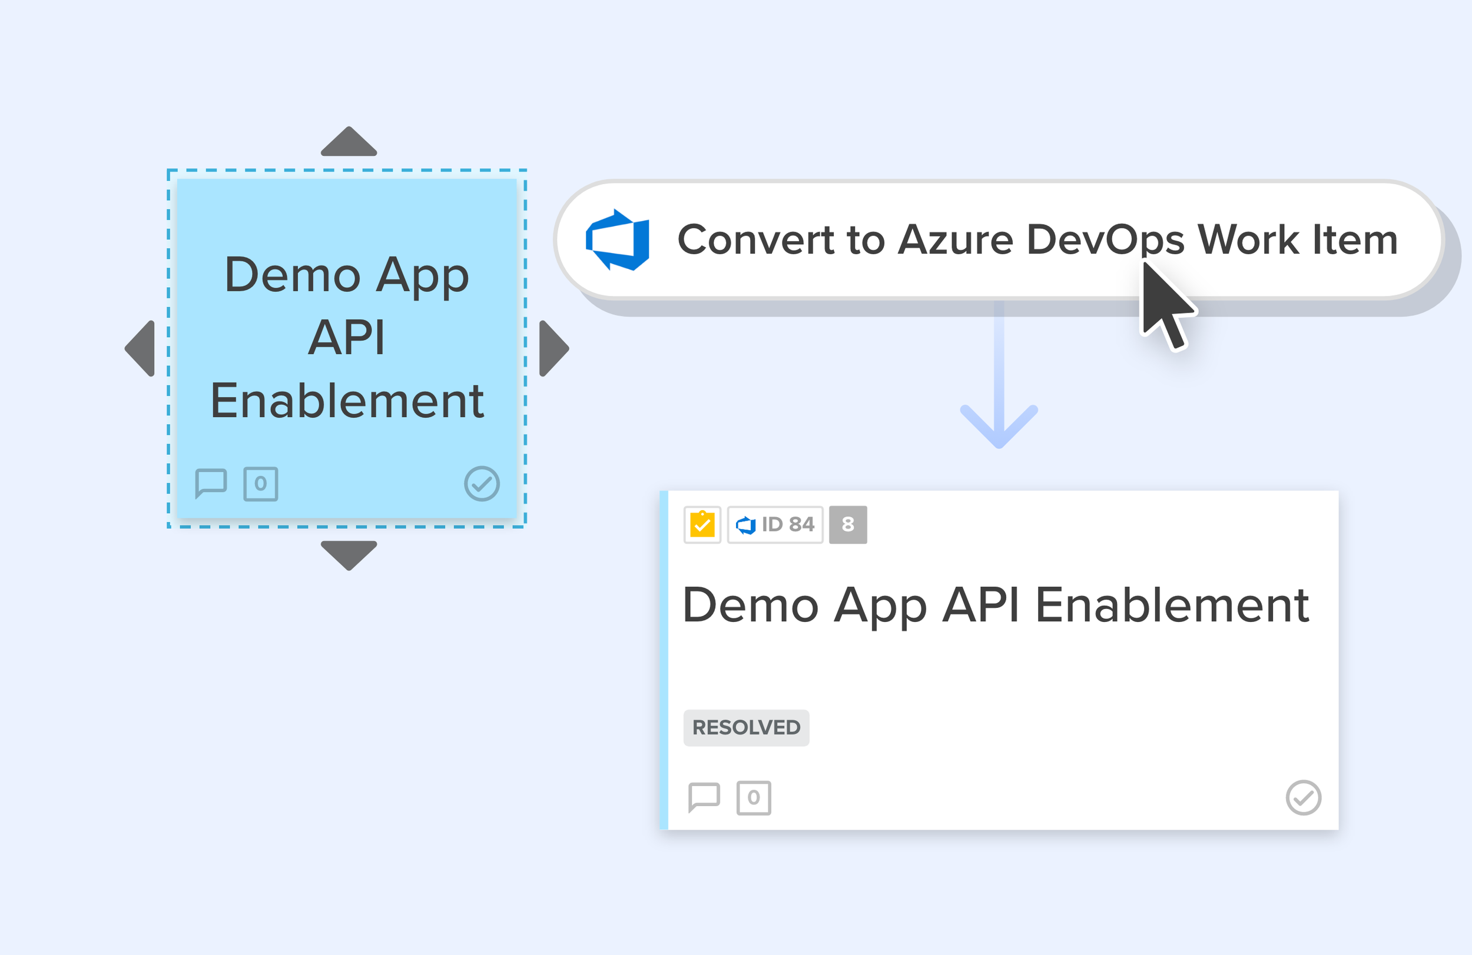This screenshot has height=955, width=1472.
Task: Toggle the checkmark on the work item card
Action: 1303,797
